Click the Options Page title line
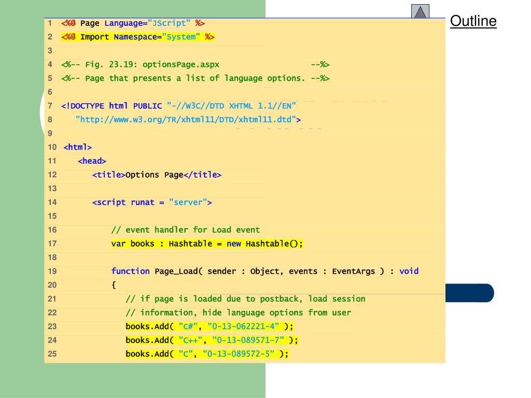Image resolution: width=531 pixels, height=398 pixels. click(157, 175)
